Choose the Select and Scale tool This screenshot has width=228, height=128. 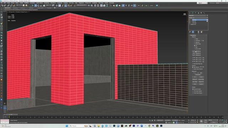coord(41,6)
